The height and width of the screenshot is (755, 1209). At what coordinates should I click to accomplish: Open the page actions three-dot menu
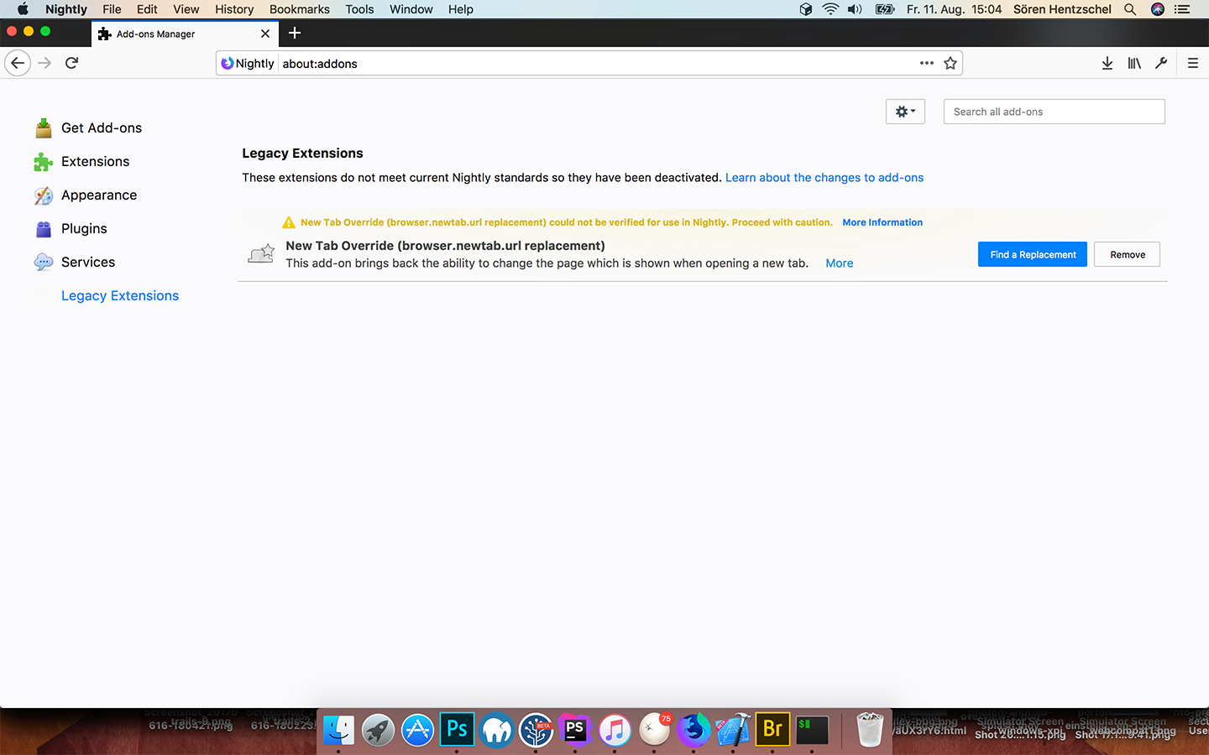click(926, 63)
